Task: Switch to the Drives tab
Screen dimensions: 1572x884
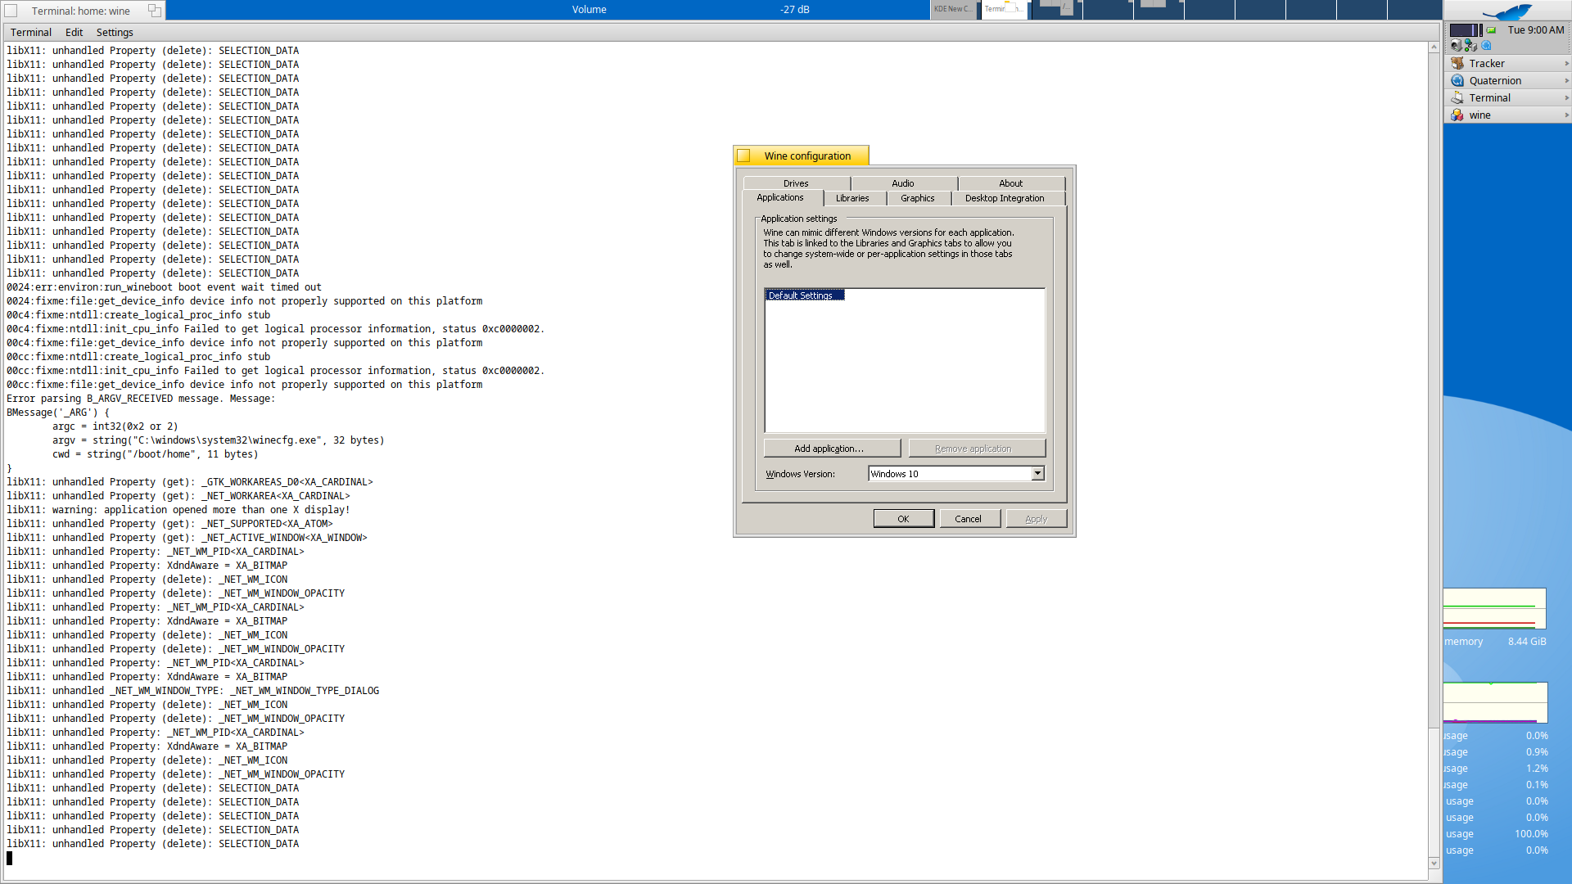Action: (x=796, y=183)
